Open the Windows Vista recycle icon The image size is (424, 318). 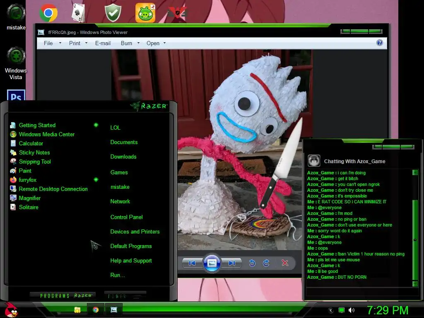click(x=16, y=63)
